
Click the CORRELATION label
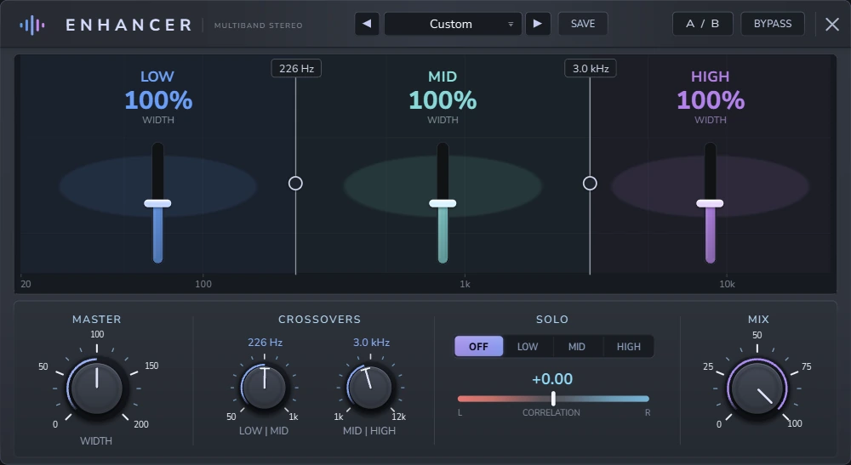tap(551, 412)
